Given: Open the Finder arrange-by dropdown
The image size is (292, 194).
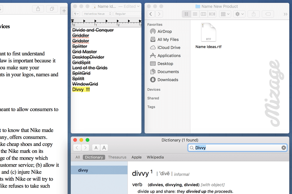Looking at the screenshot, I should point(225,14).
